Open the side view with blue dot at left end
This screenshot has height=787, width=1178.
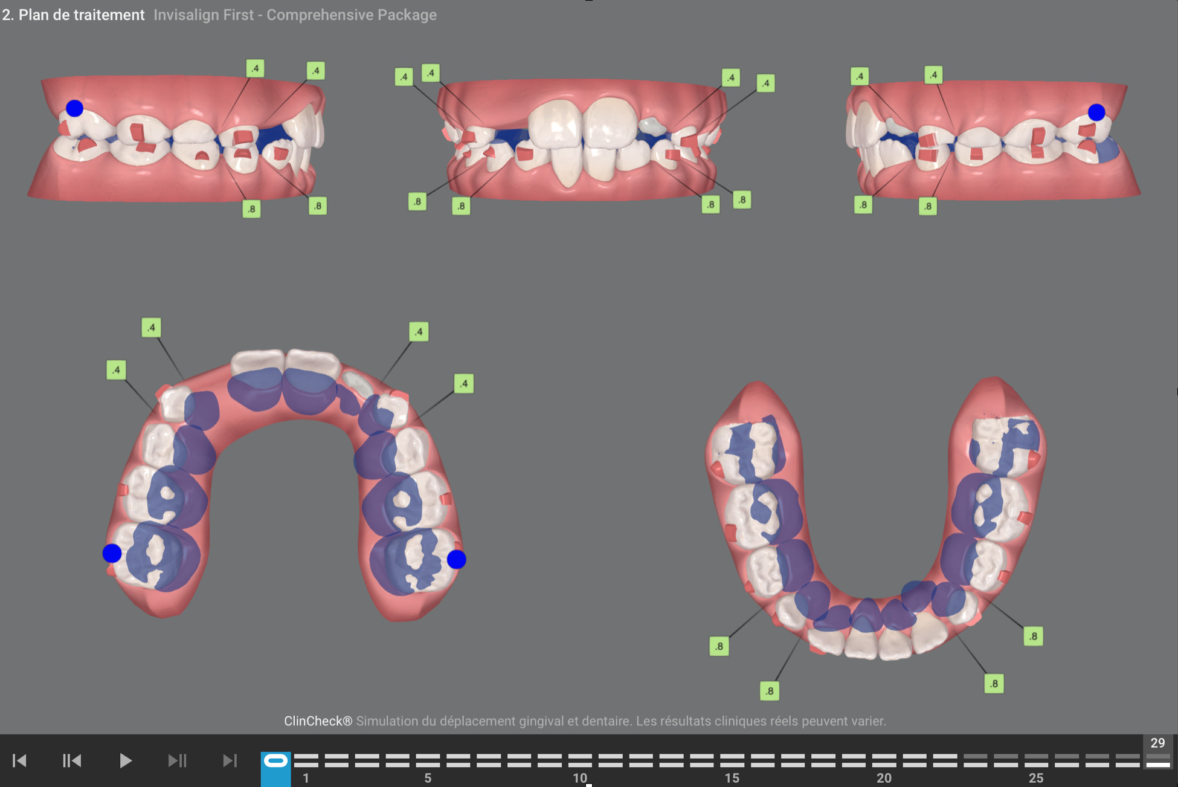(x=176, y=138)
